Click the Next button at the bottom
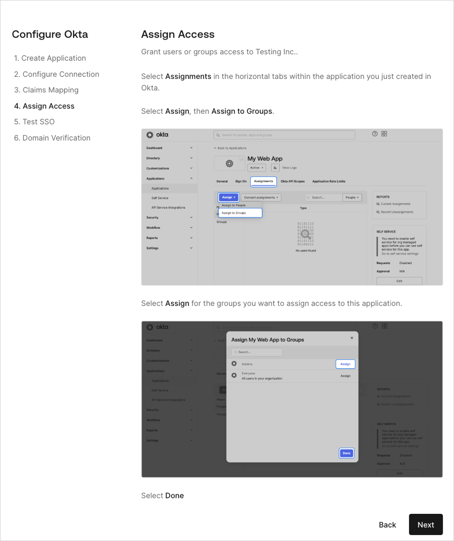The image size is (454, 541). click(426, 524)
